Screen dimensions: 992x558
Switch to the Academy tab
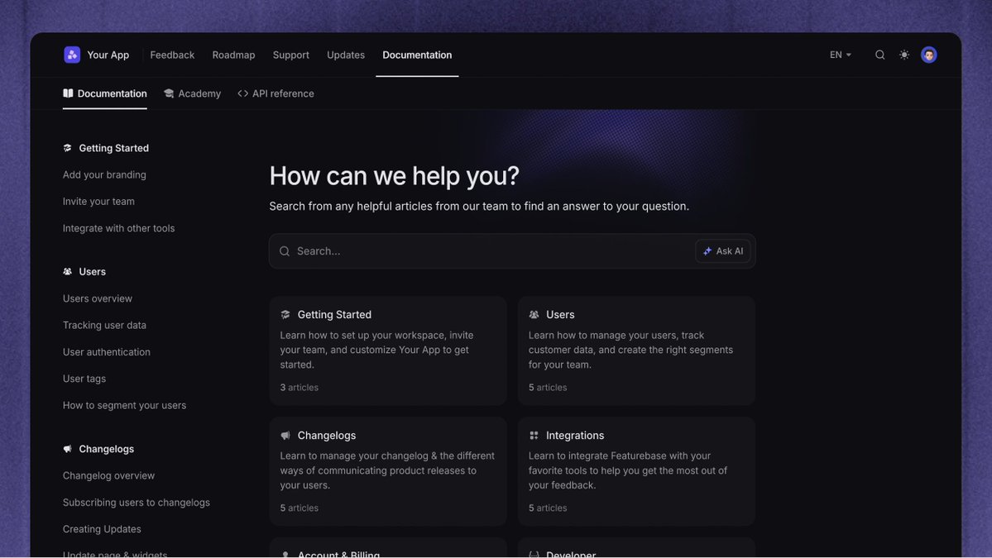pyautogui.click(x=192, y=93)
